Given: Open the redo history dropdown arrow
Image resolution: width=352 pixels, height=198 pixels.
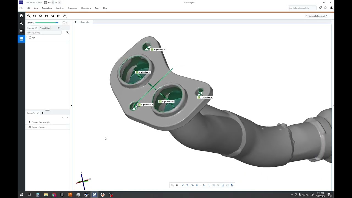Looking at the screenshot, I should tap(60, 2).
